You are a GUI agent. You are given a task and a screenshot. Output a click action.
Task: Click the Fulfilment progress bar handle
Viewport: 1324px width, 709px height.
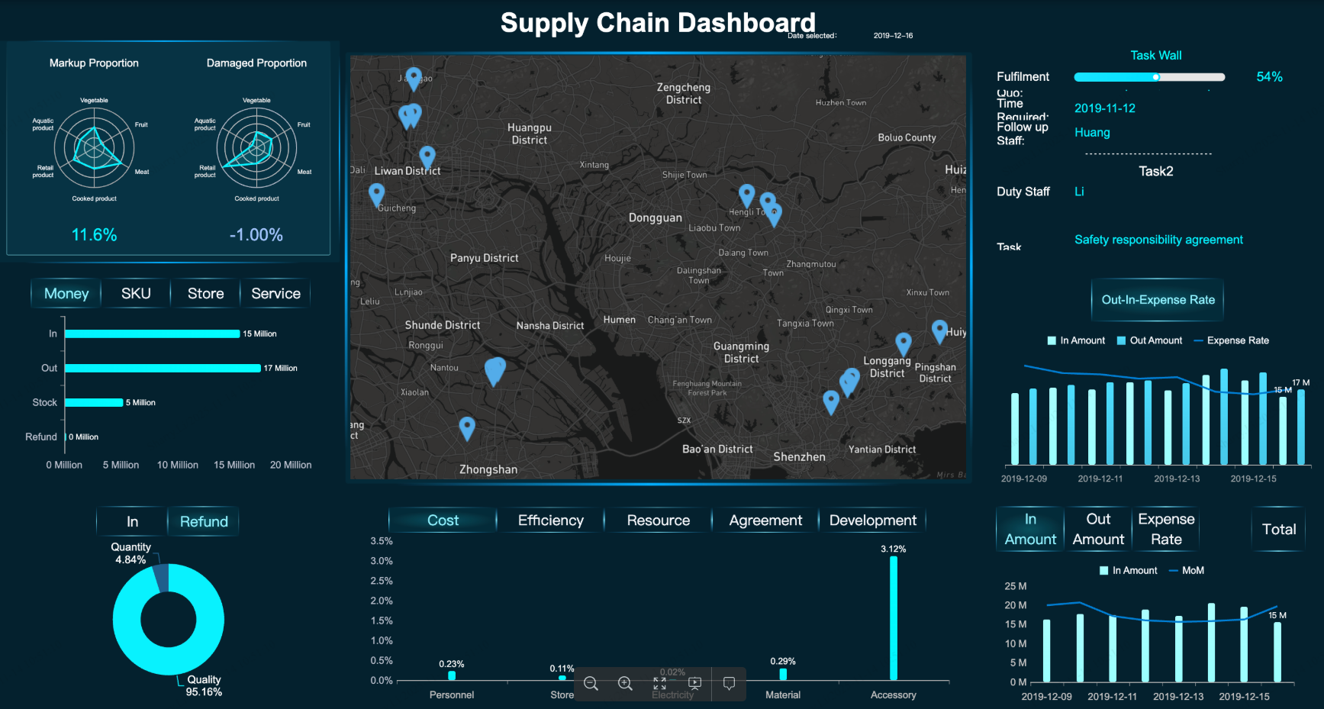click(1156, 77)
